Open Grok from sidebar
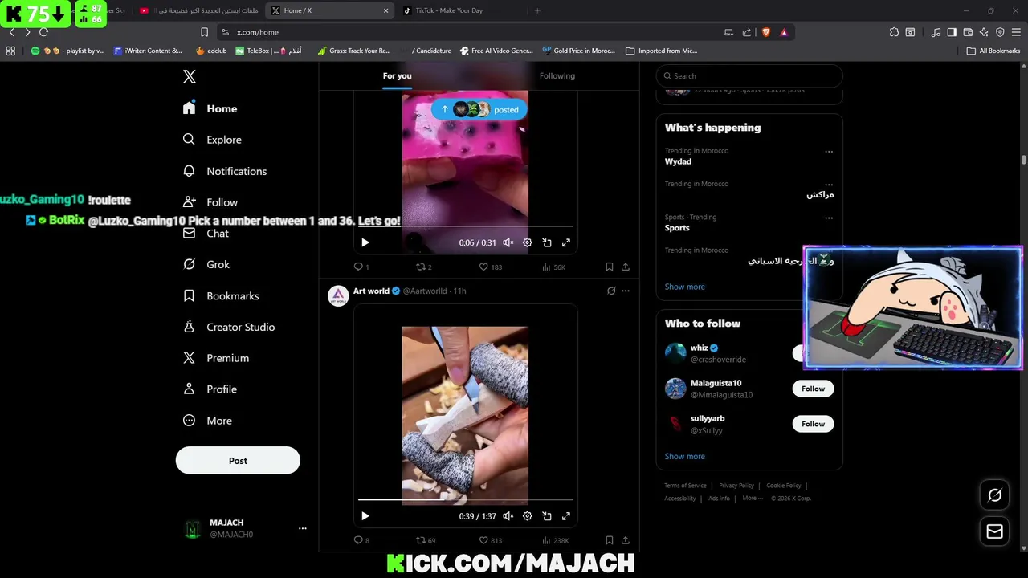The width and height of the screenshot is (1028, 578). pos(206,264)
